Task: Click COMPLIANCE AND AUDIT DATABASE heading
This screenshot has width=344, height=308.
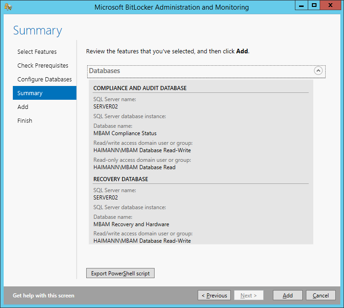Action: [140, 88]
